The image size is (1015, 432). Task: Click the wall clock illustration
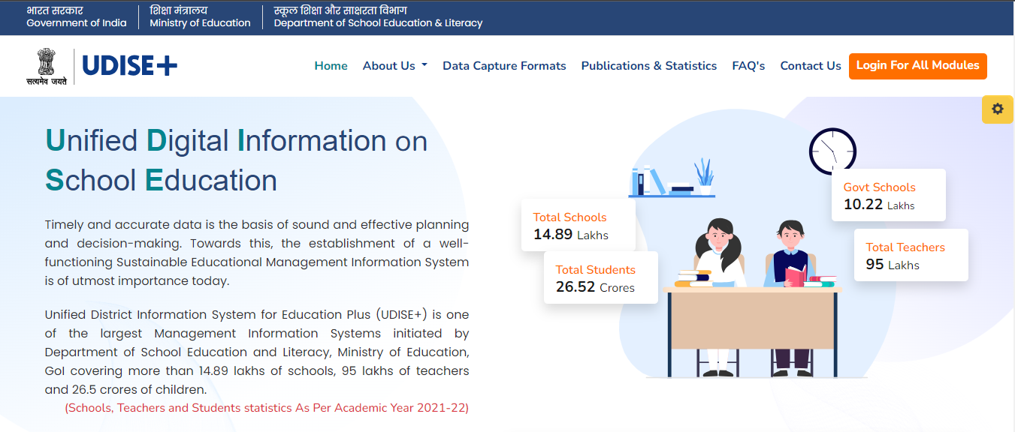pos(832,151)
